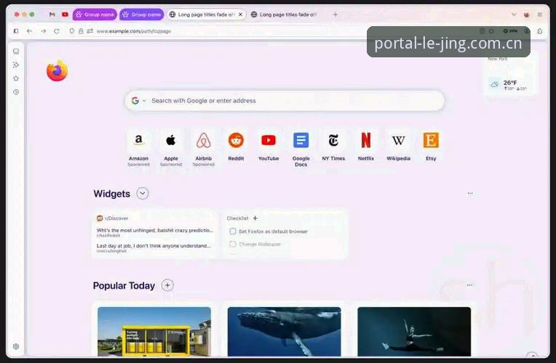Go forward with the forward arrow
This screenshot has width=556, height=363.
[43, 31]
